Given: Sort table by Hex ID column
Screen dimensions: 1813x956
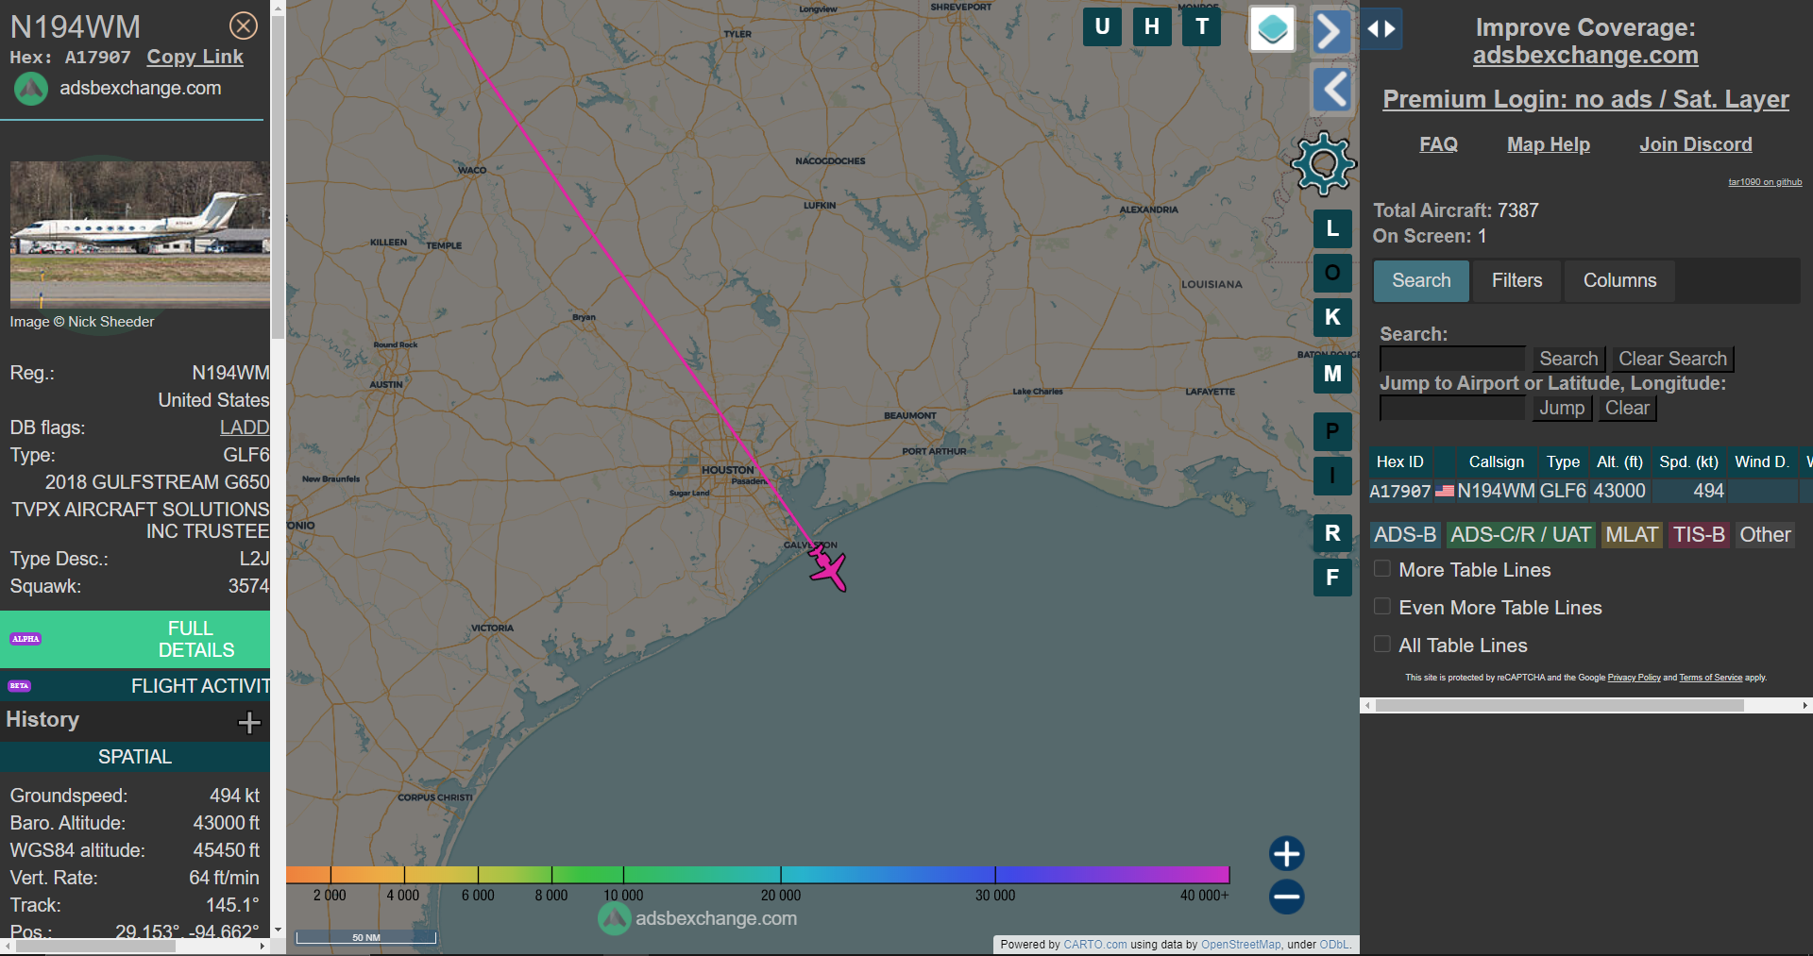Looking at the screenshot, I should tap(1399, 461).
